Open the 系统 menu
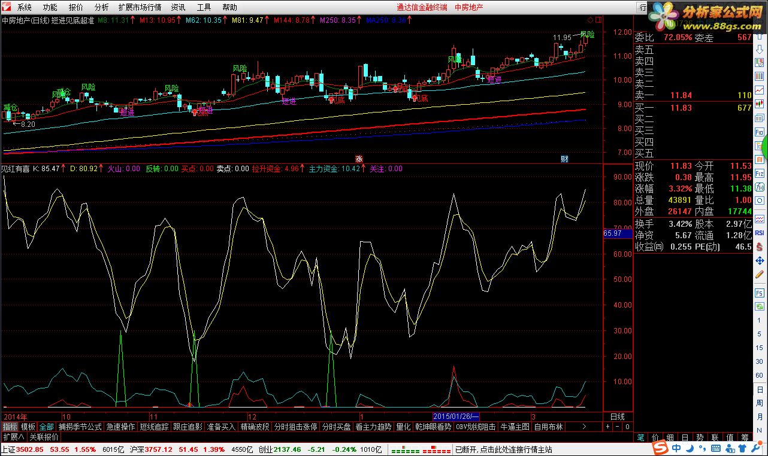 pyautogui.click(x=24, y=8)
